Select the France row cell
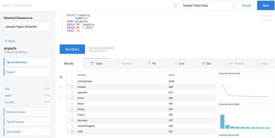The width and height of the screenshot is (275, 138). 81,115
